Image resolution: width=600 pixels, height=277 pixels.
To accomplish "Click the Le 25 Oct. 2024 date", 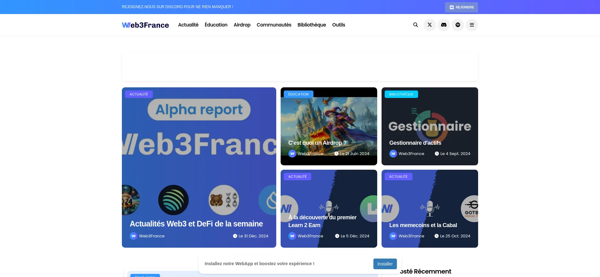I will pyautogui.click(x=452, y=236).
